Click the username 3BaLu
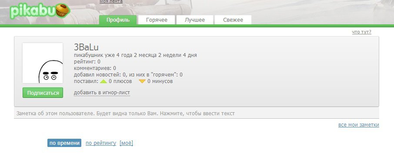This screenshot has height=167, width=394. click(86, 47)
